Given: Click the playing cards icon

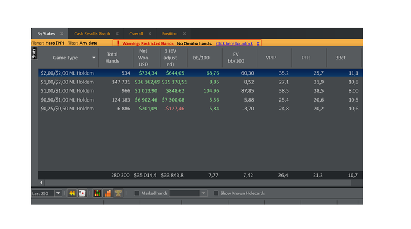Looking at the screenshot, I should [x=82, y=193].
